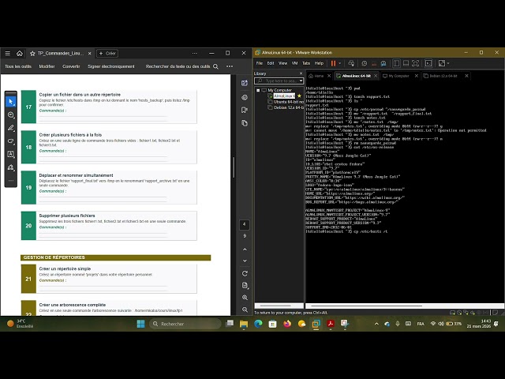Viewport: 505px width, 379px height.
Task: Select the arrow selection tool in Acrobat
Action: tap(10, 102)
